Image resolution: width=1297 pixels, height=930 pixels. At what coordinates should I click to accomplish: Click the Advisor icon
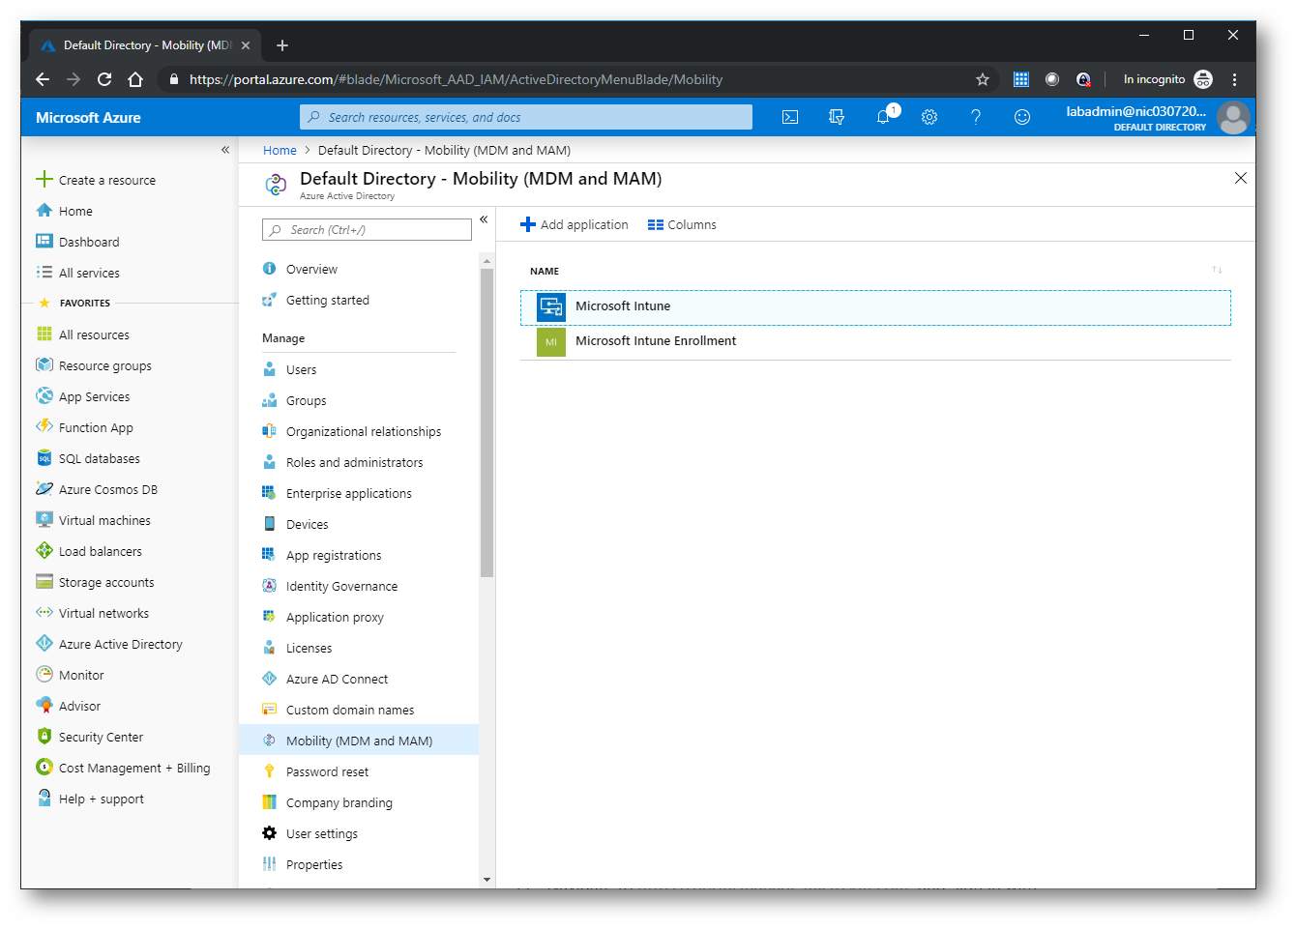click(44, 706)
